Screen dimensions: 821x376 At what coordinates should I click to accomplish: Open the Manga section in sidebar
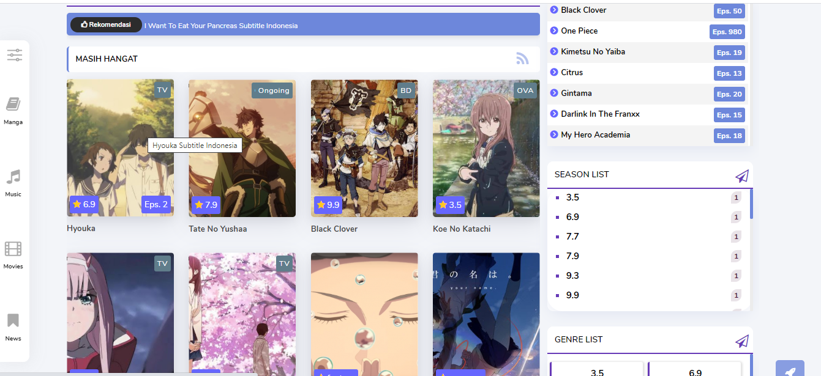pos(13,111)
